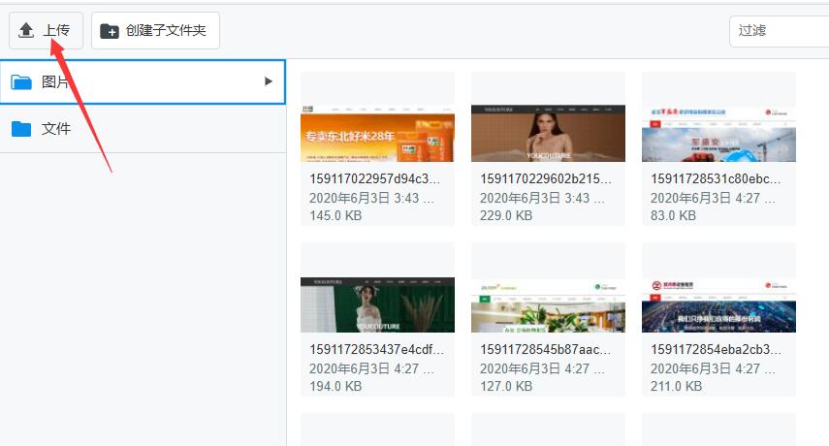Select the construction crane thumbnail

718,133
